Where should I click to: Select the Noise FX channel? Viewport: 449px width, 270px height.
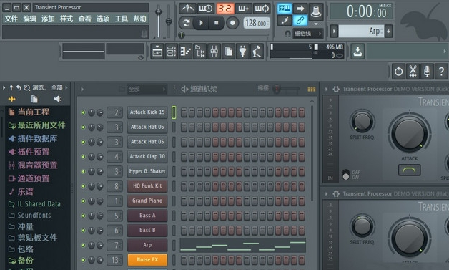point(147,260)
